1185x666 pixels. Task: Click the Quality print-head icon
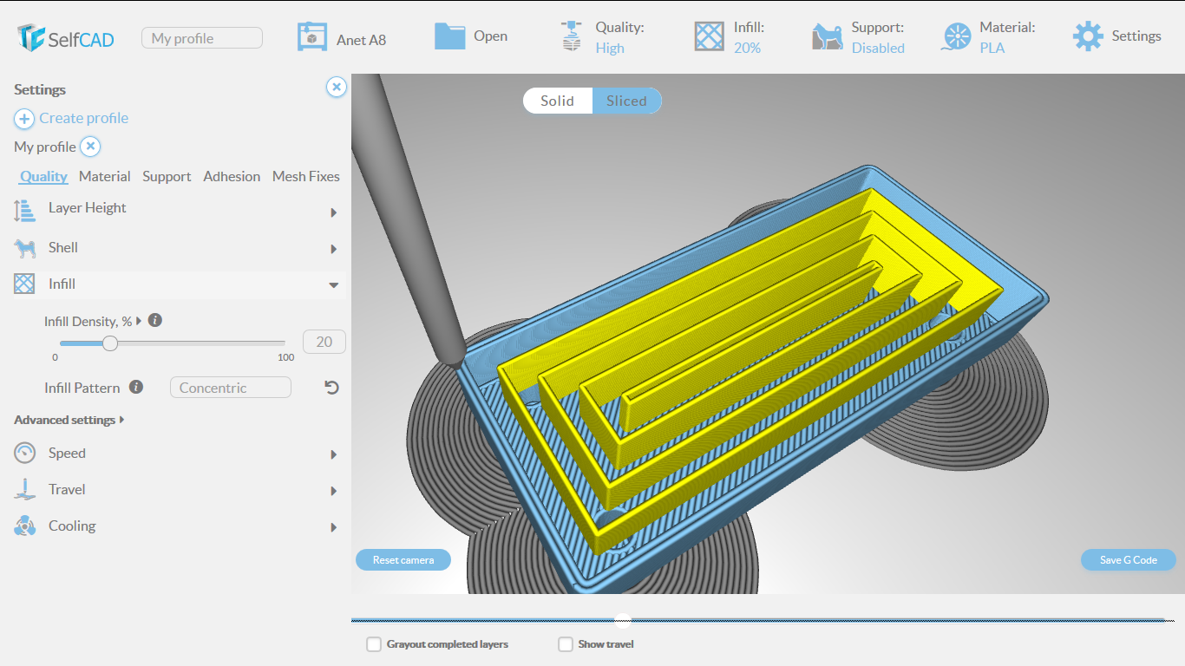coord(570,36)
